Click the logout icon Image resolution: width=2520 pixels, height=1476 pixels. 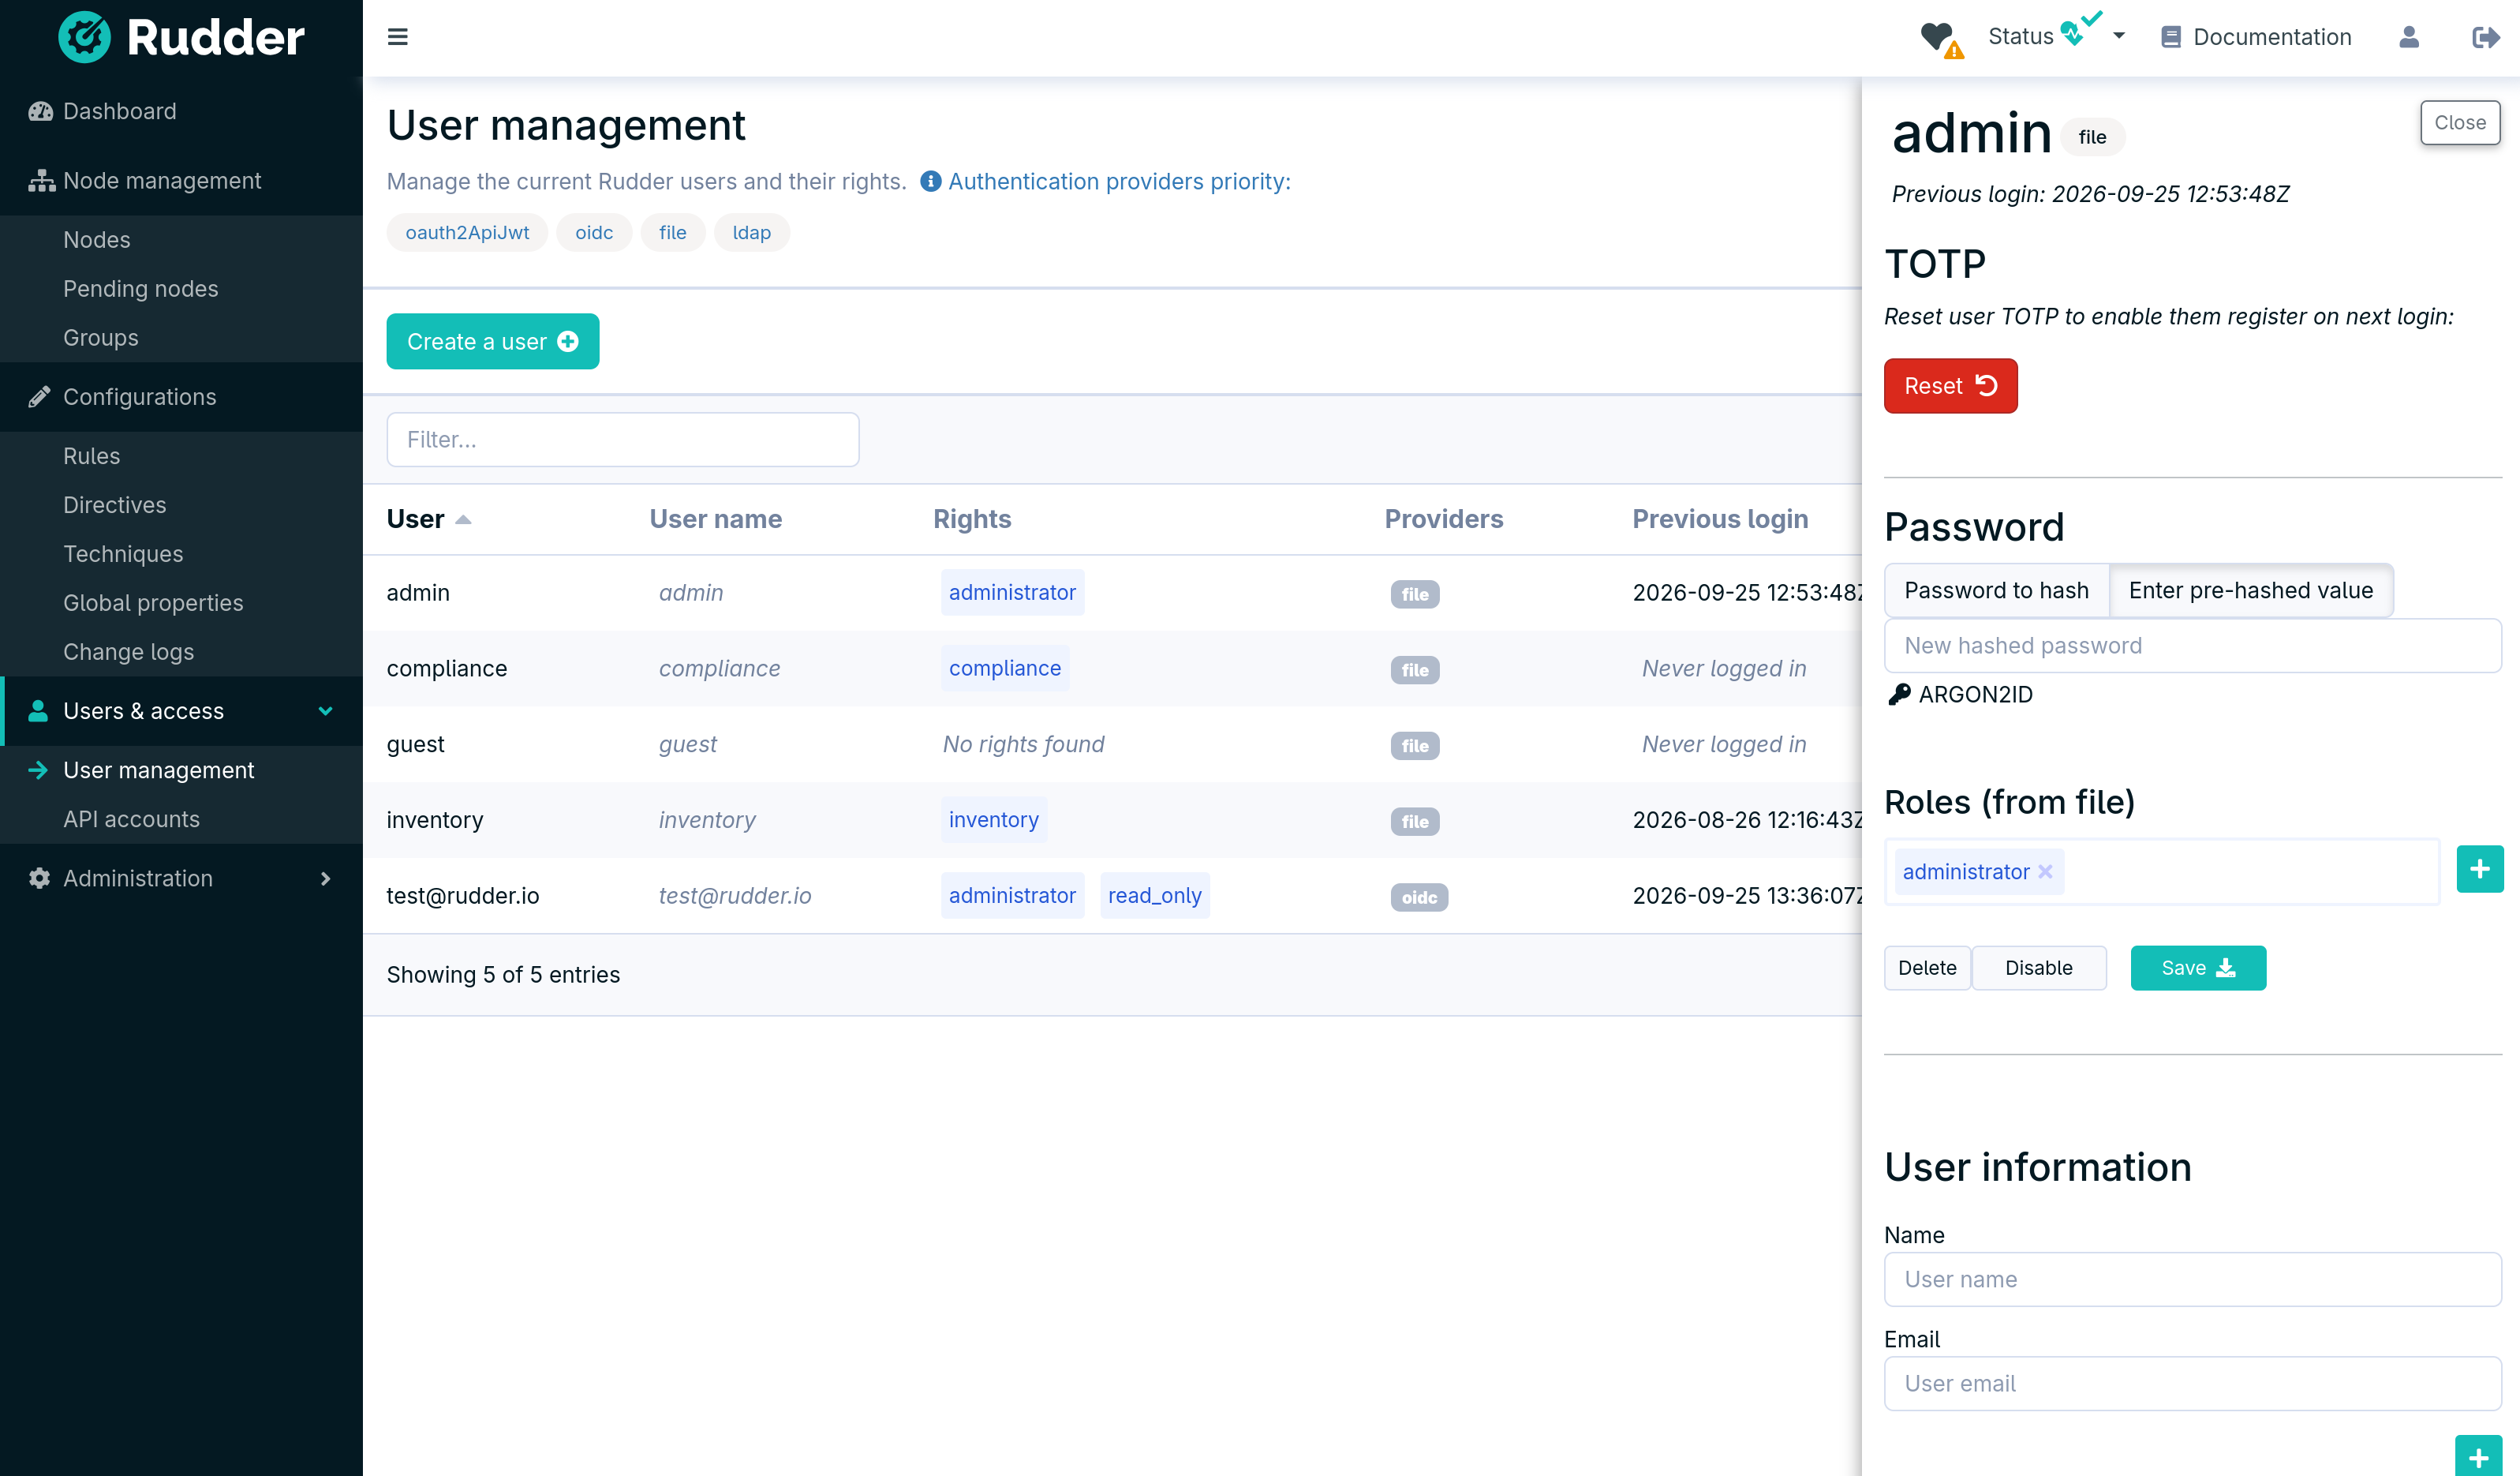click(2486, 37)
